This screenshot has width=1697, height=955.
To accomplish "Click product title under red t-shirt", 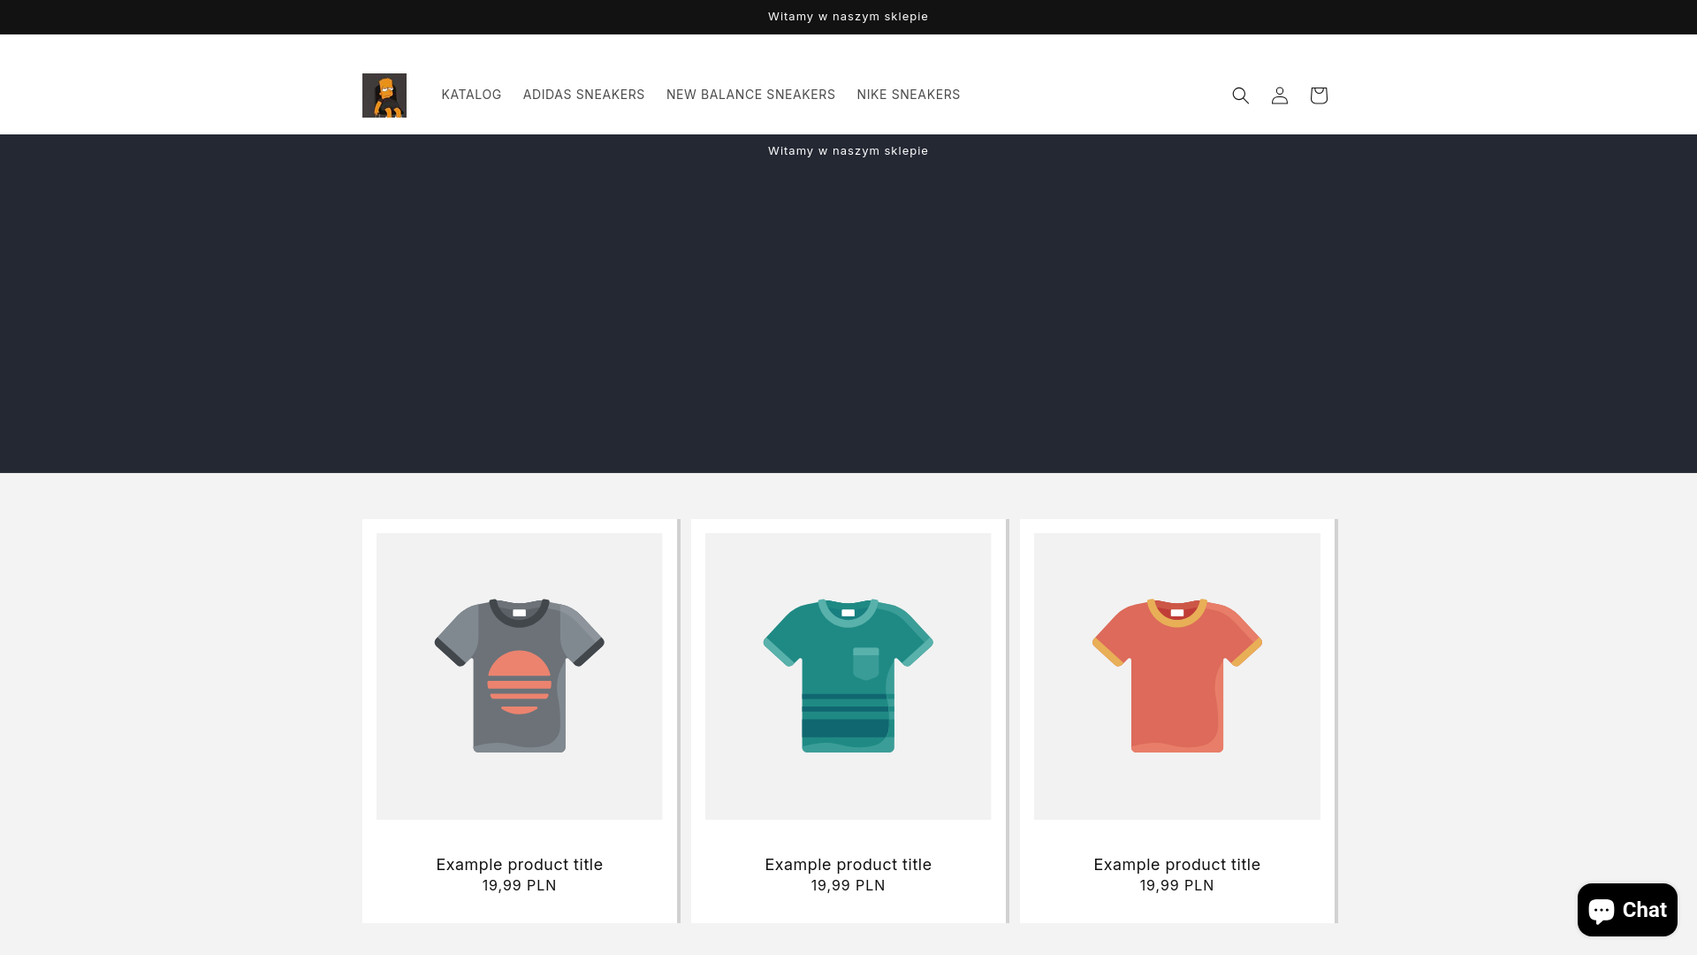I will [1176, 865].
